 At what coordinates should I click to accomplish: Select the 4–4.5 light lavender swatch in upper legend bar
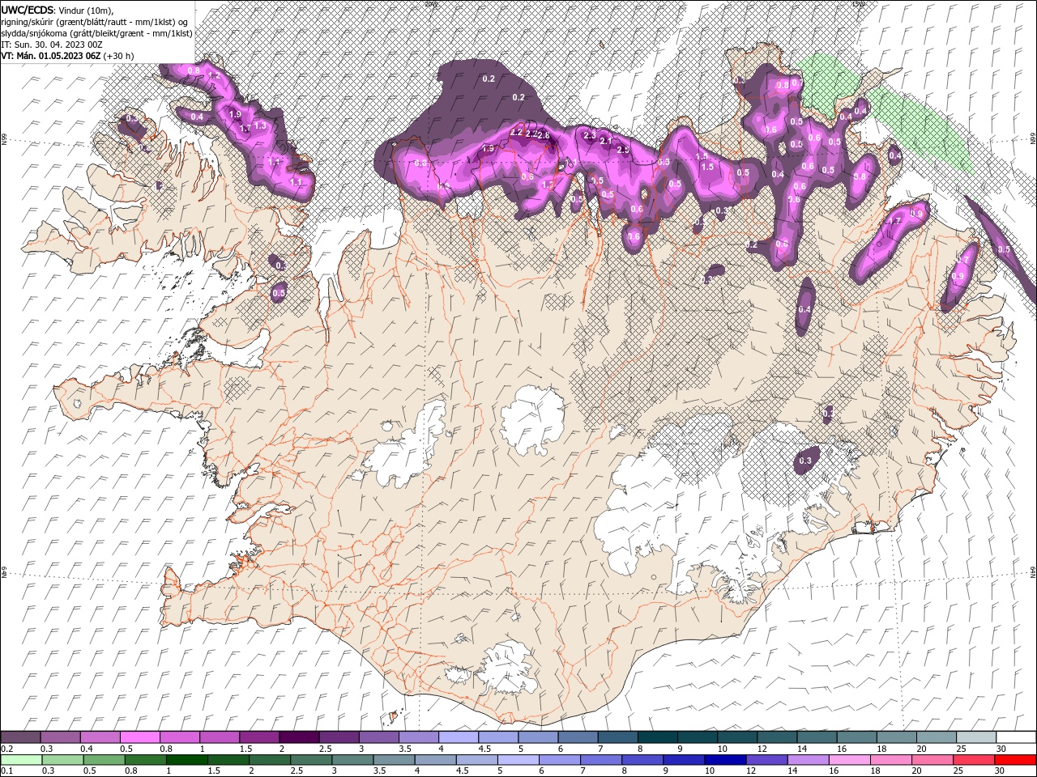[x=459, y=737]
